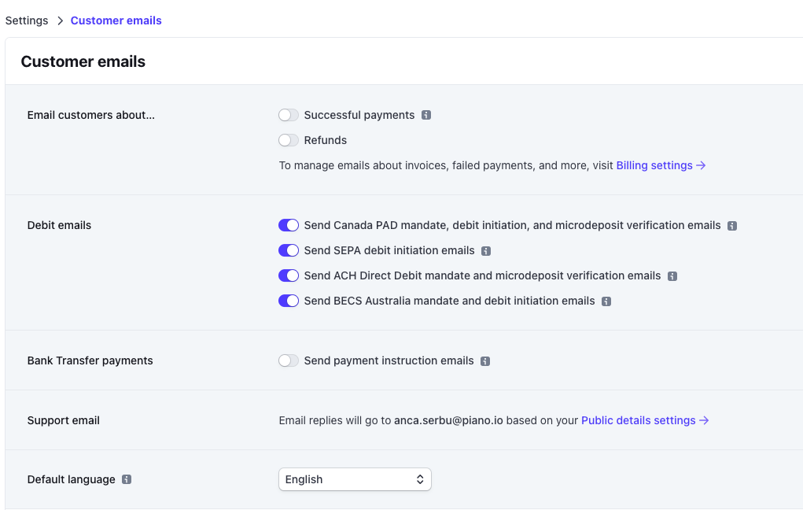Viewport: 803px width, 510px height.
Task: Enable Send payment instruction emails toggle
Action: pos(289,360)
